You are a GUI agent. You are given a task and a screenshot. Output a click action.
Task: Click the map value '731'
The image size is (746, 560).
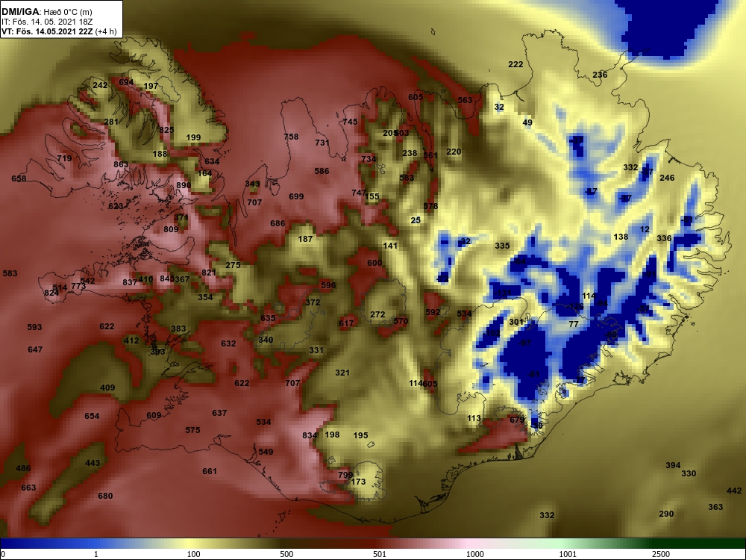click(x=322, y=143)
